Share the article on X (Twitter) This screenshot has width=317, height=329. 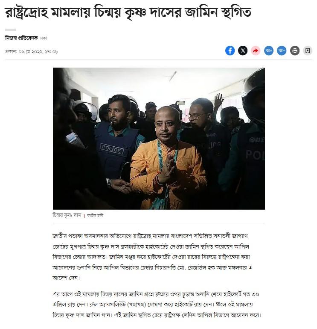tap(243, 50)
